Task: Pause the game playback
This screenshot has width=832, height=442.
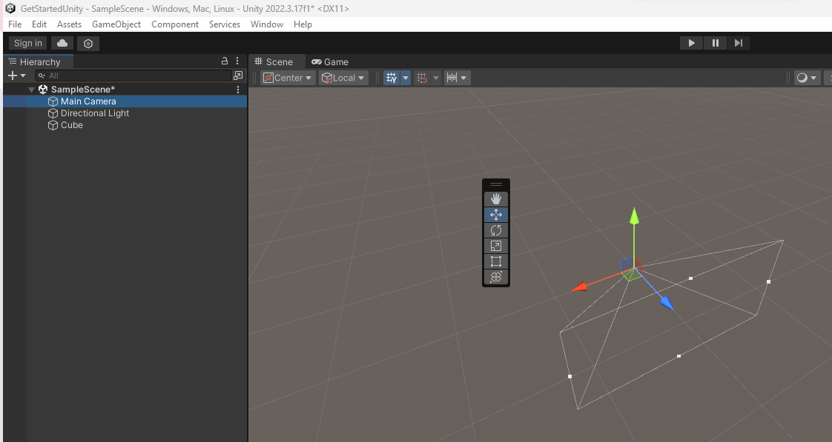Action: pyautogui.click(x=716, y=43)
